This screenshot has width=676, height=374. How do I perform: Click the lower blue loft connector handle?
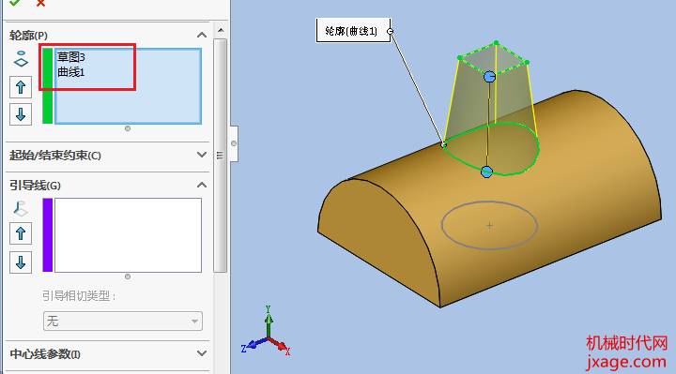point(486,172)
